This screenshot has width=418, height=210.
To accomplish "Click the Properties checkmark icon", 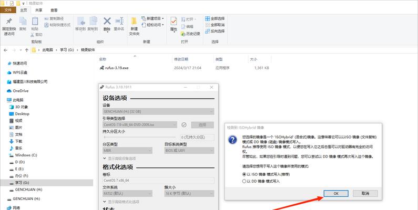I will (174, 22).
